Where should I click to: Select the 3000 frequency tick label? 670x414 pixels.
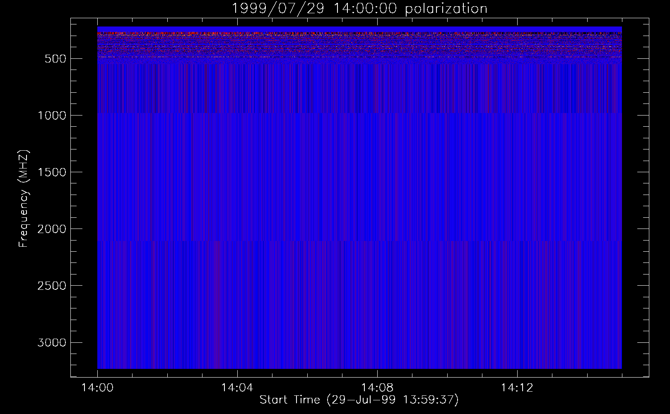[x=52, y=343]
